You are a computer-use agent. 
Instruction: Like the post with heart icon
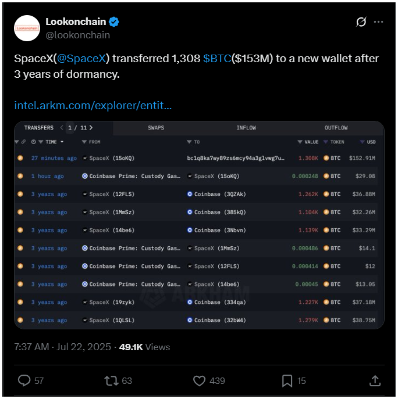(199, 380)
